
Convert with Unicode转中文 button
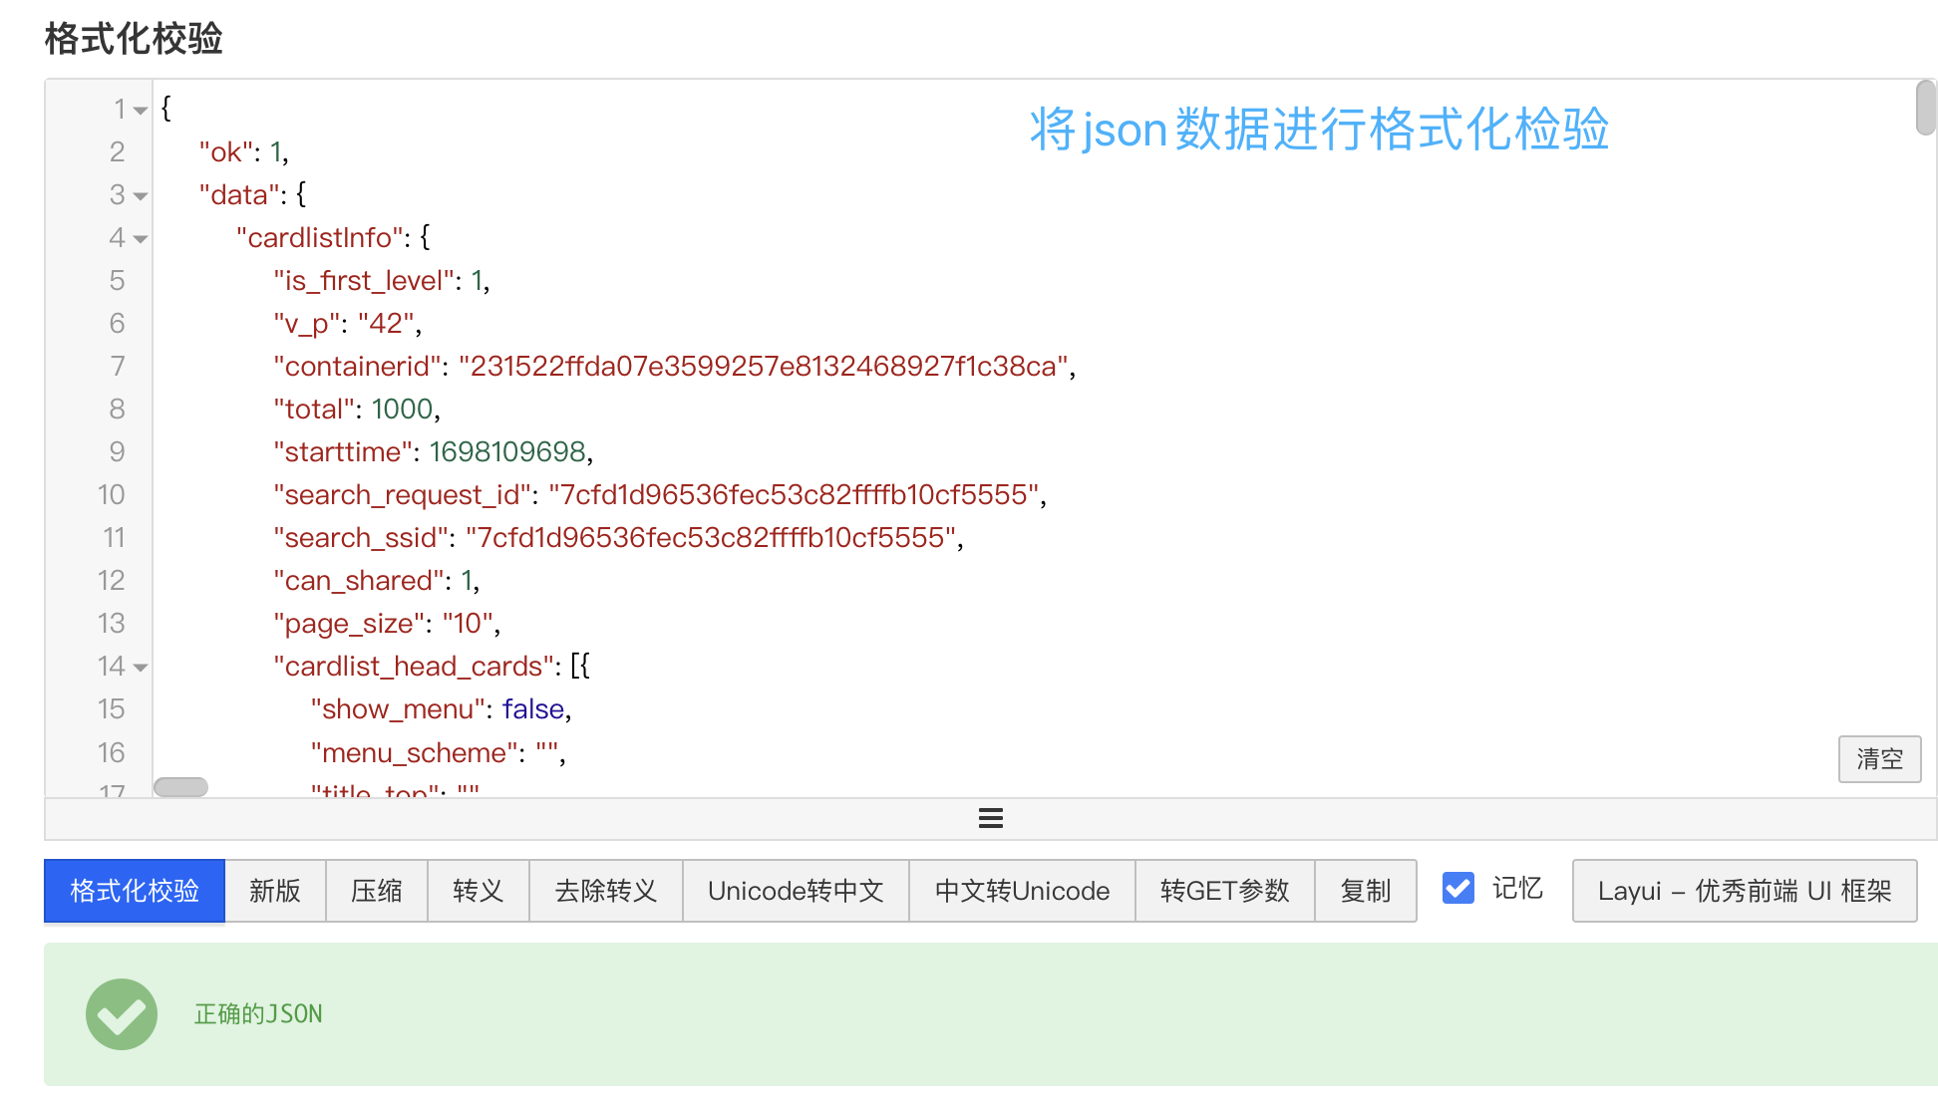[796, 890]
